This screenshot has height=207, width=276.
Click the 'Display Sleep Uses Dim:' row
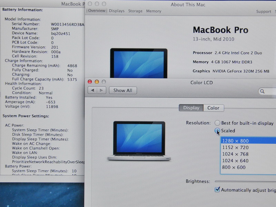coord(34,157)
